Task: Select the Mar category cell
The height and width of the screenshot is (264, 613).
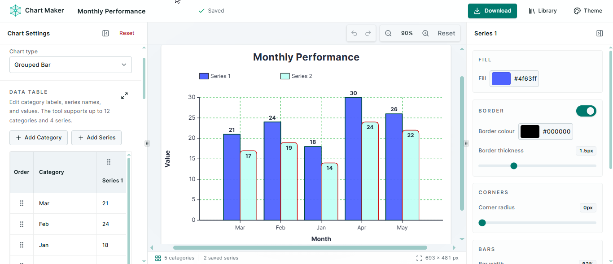Action: coord(65,203)
